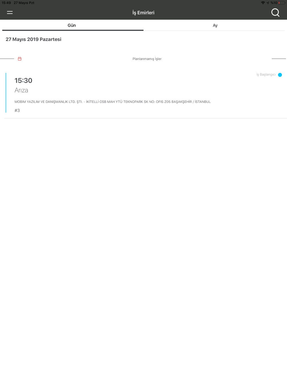The width and height of the screenshot is (287, 383).
Task: Click the red calendar icon
Action: point(20,59)
